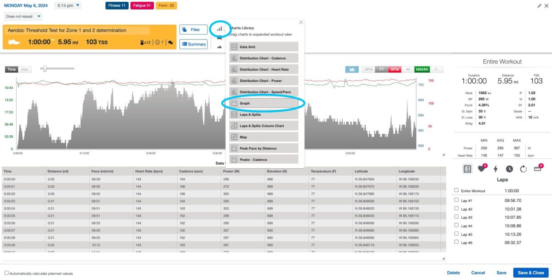Check the Lap #3 checkbox

[456, 217]
